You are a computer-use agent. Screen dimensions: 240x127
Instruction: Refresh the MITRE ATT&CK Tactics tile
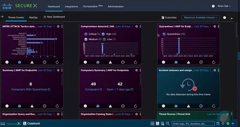click(57, 62)
